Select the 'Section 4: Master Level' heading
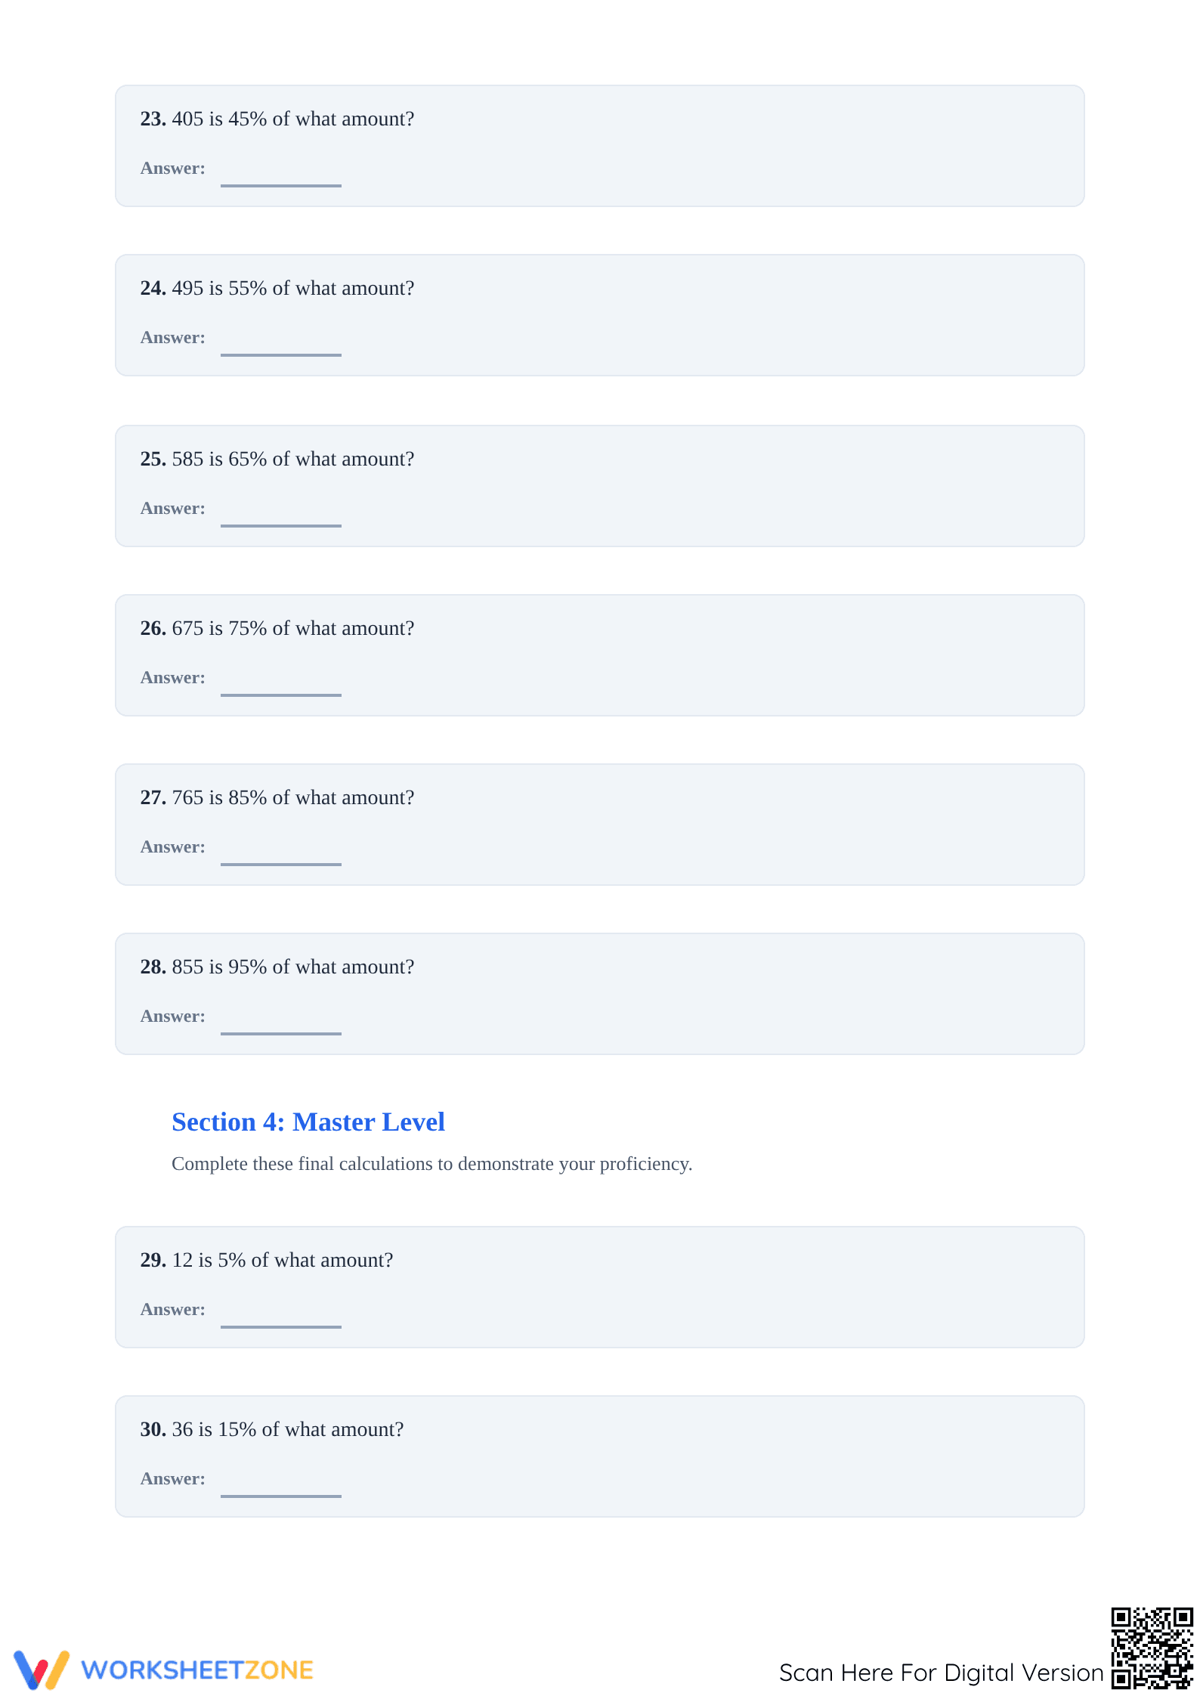The image size is (1200, 1696). pyautogui.click(x=308, y=1122)
